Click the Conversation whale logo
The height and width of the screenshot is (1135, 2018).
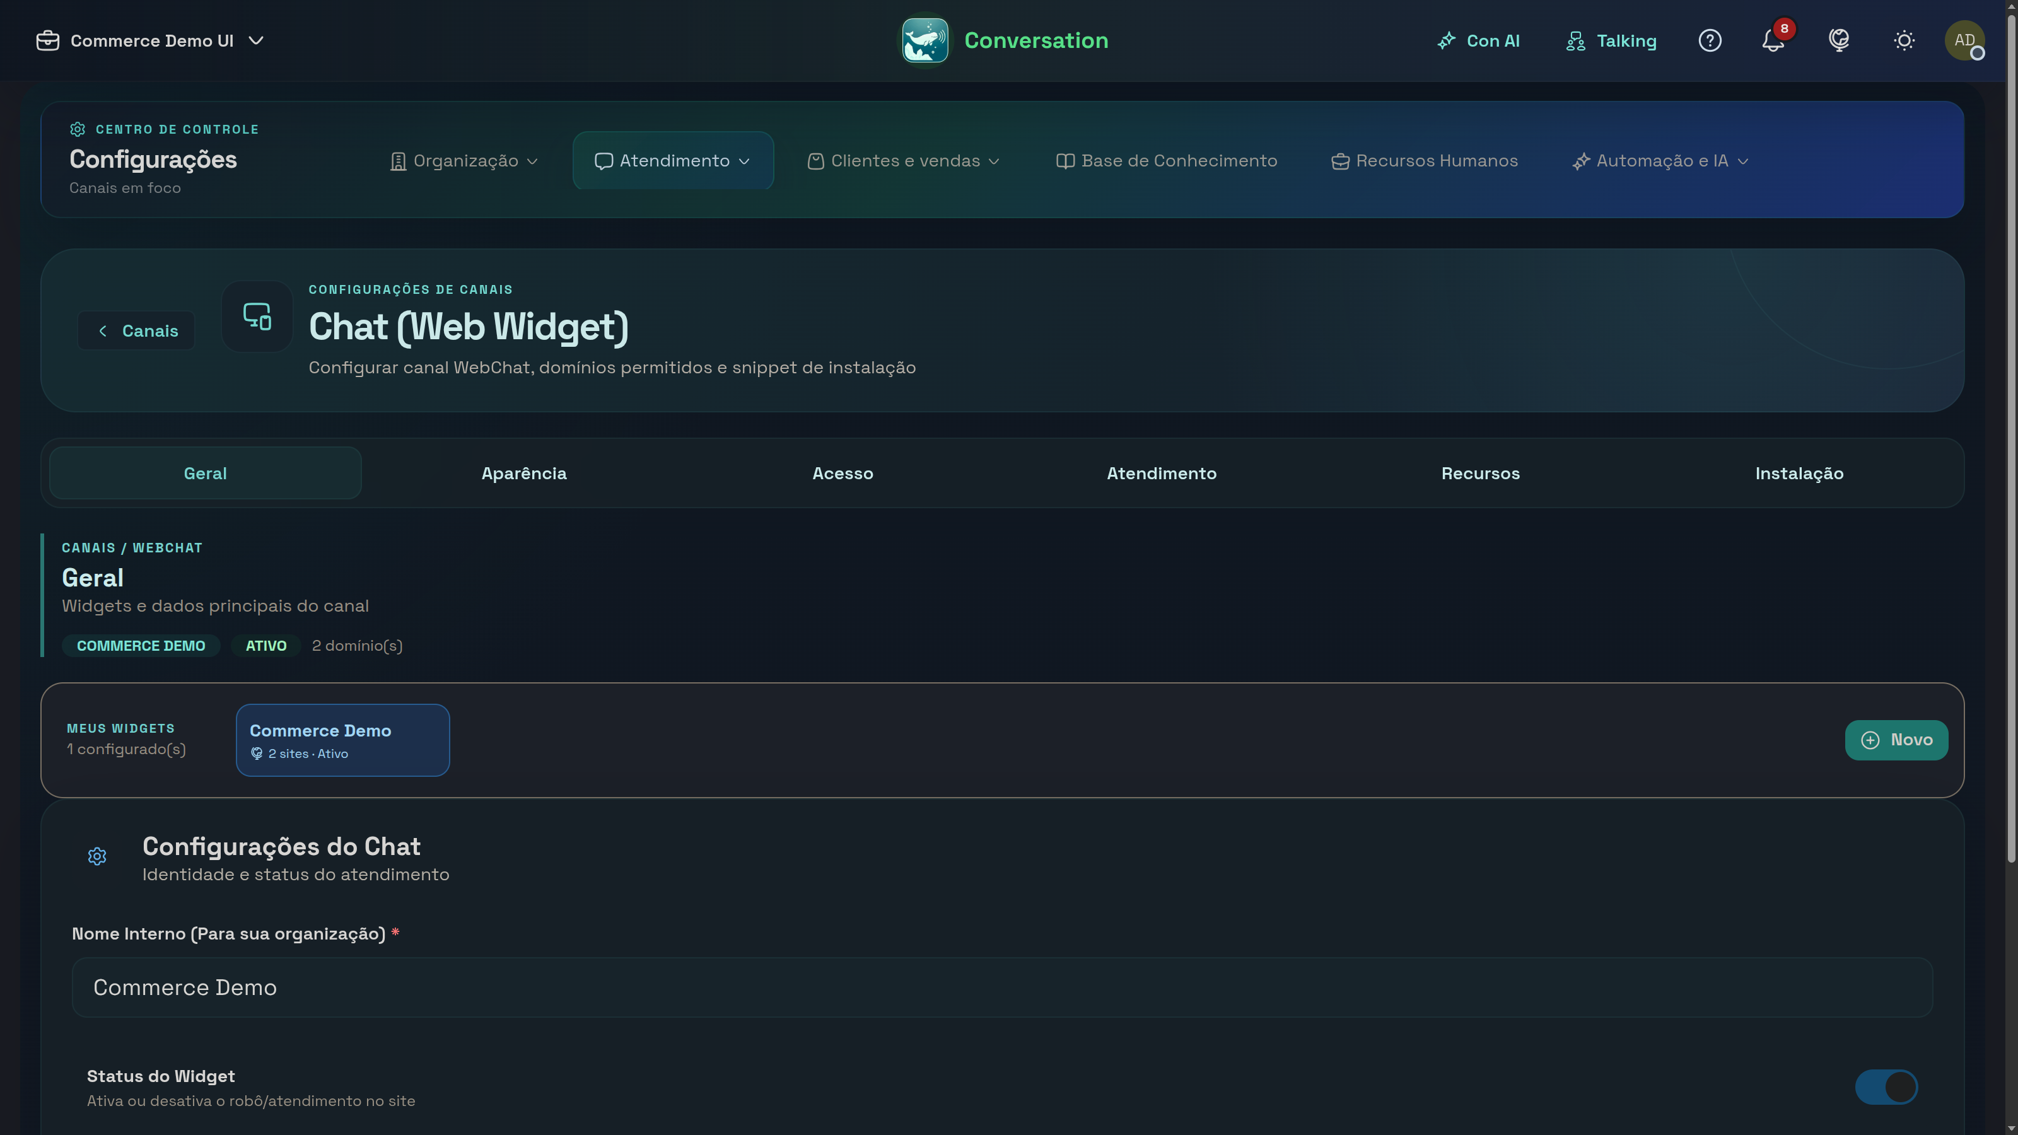(x=924, y=40)
